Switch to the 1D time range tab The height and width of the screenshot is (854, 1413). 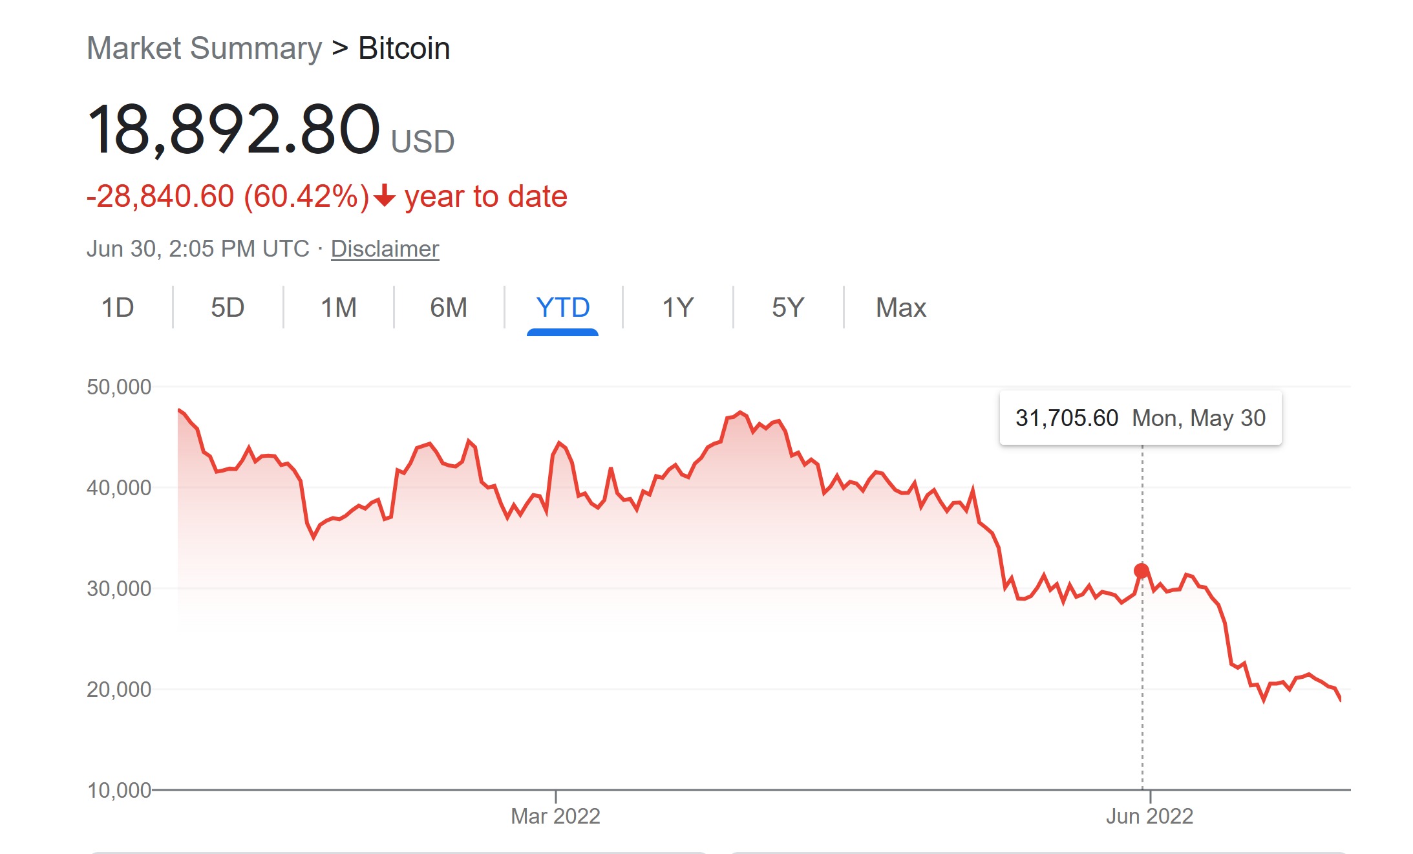(118, 308)
